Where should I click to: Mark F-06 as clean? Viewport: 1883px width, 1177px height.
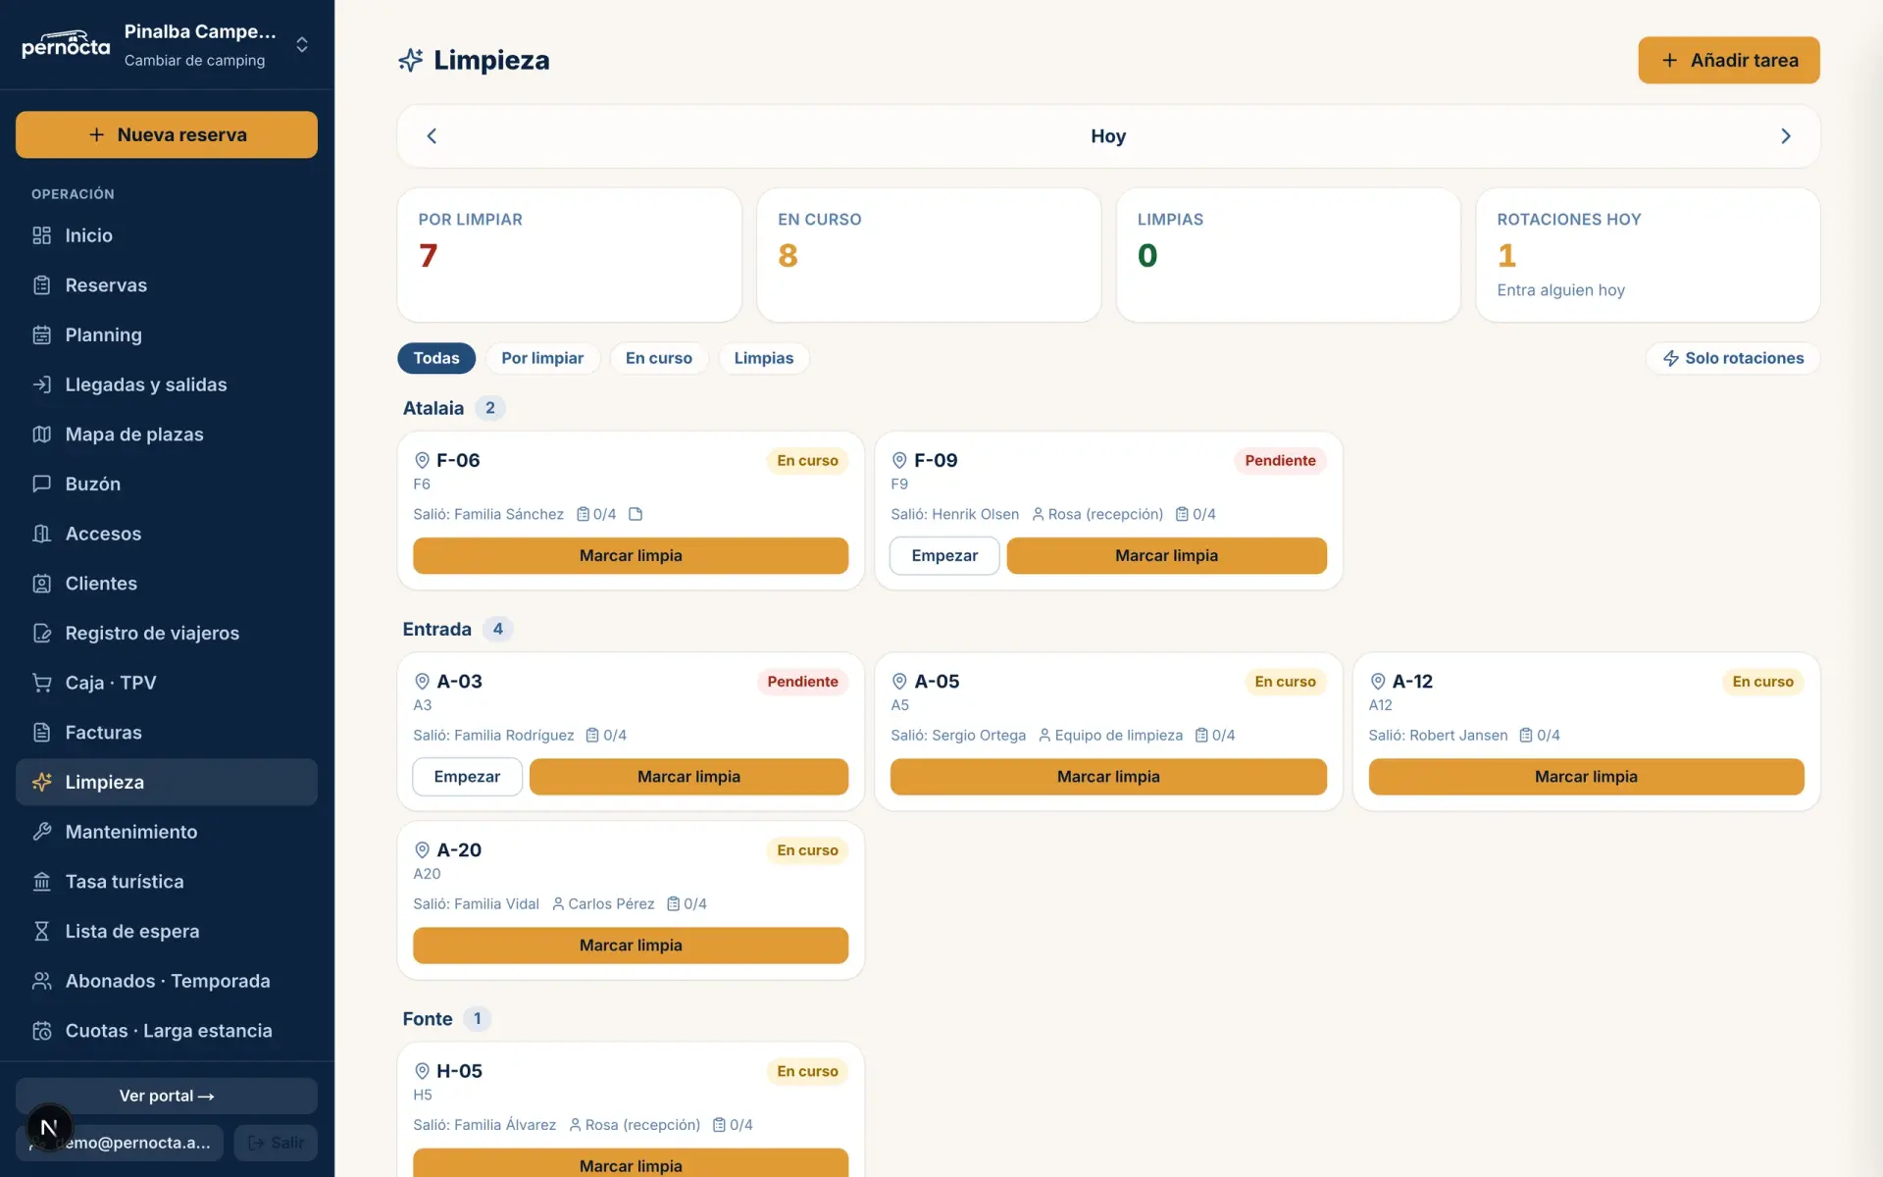[x=631, y=555]
